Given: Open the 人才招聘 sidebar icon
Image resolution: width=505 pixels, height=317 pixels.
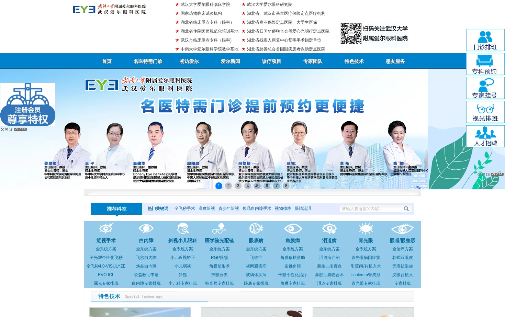Looking at the screenshot, I should [x=485, y=136].
